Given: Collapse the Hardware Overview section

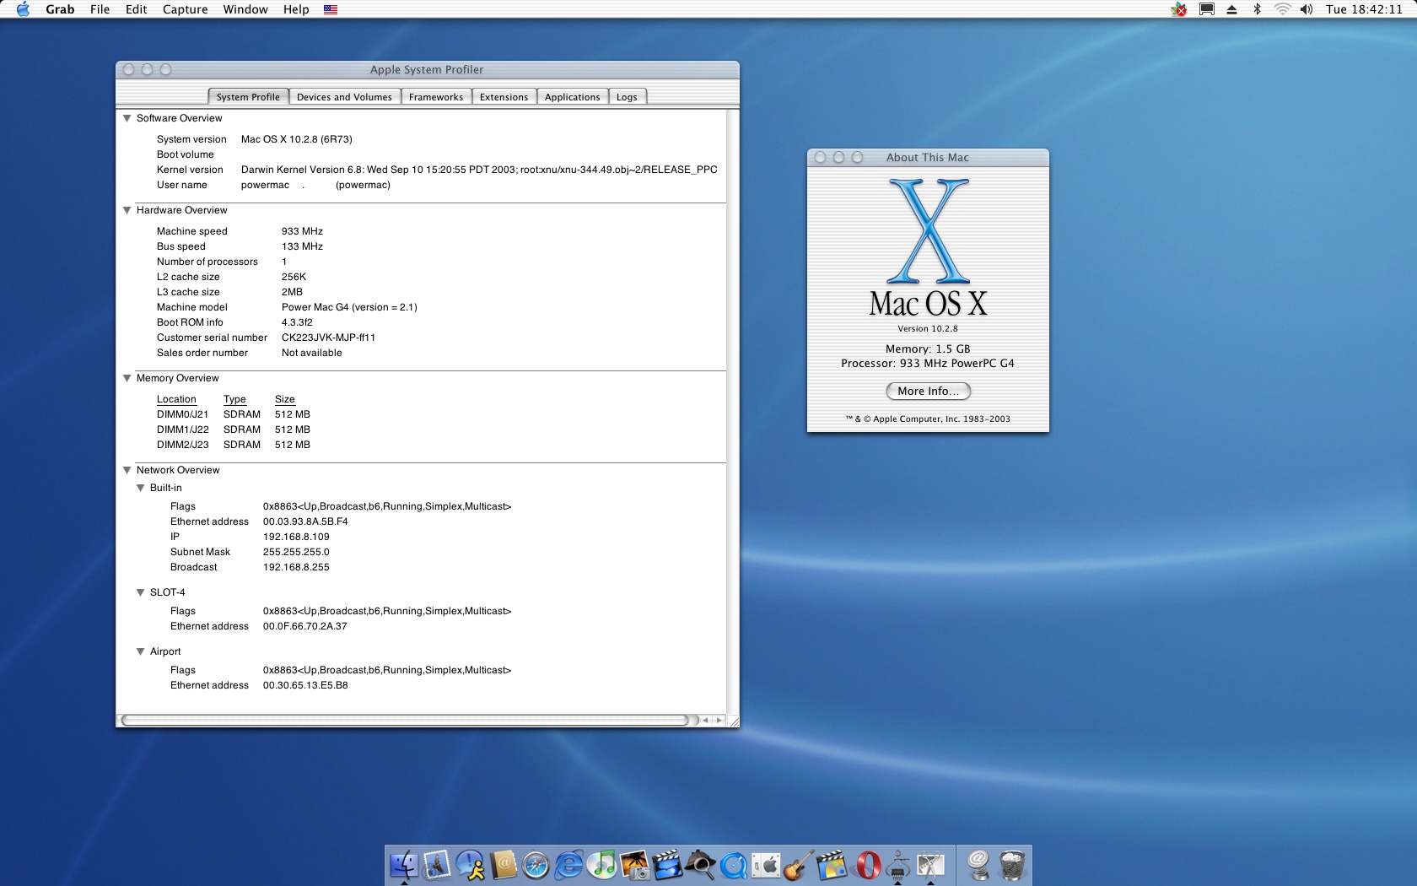Looking at the screenshot, I should (127, 210).
